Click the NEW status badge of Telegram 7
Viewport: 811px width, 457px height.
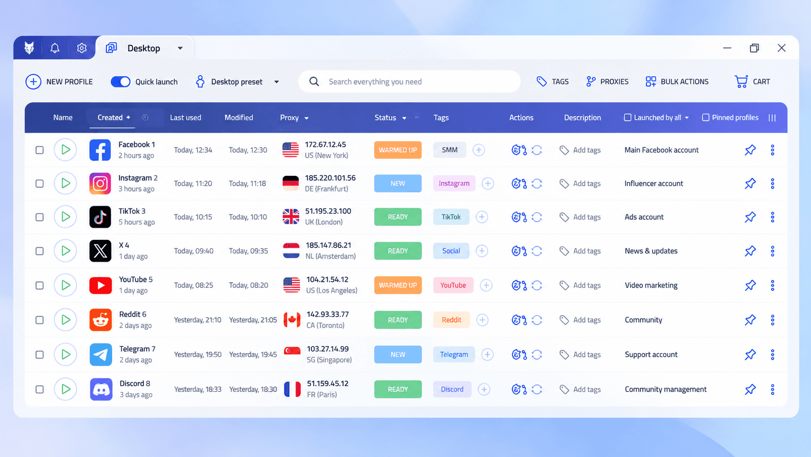[398, 355]
